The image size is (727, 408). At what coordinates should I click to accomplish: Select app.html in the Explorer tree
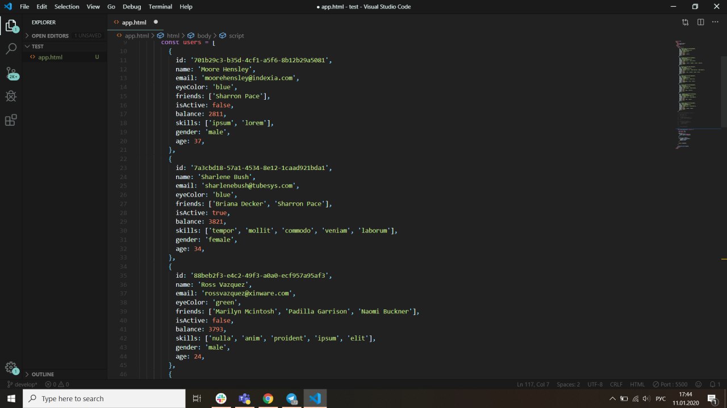point(65,57)
